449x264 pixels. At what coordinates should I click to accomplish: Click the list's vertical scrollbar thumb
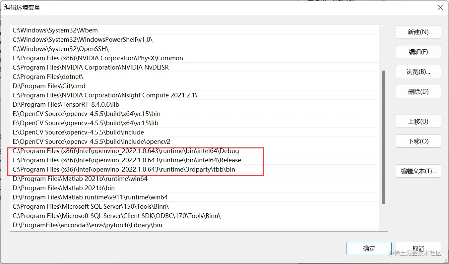pyautogui.click(x=384, y=137)
